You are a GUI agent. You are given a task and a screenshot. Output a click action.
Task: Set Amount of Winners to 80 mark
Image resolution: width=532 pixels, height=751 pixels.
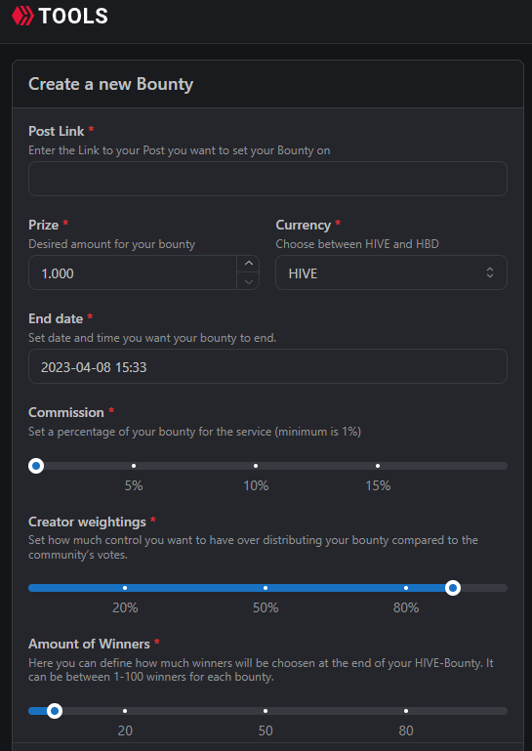coord(406,711)
